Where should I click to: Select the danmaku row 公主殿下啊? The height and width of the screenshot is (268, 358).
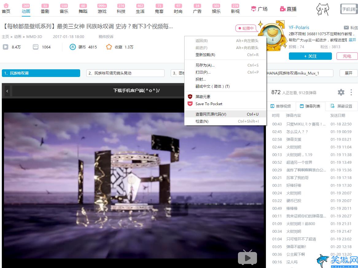312,254
